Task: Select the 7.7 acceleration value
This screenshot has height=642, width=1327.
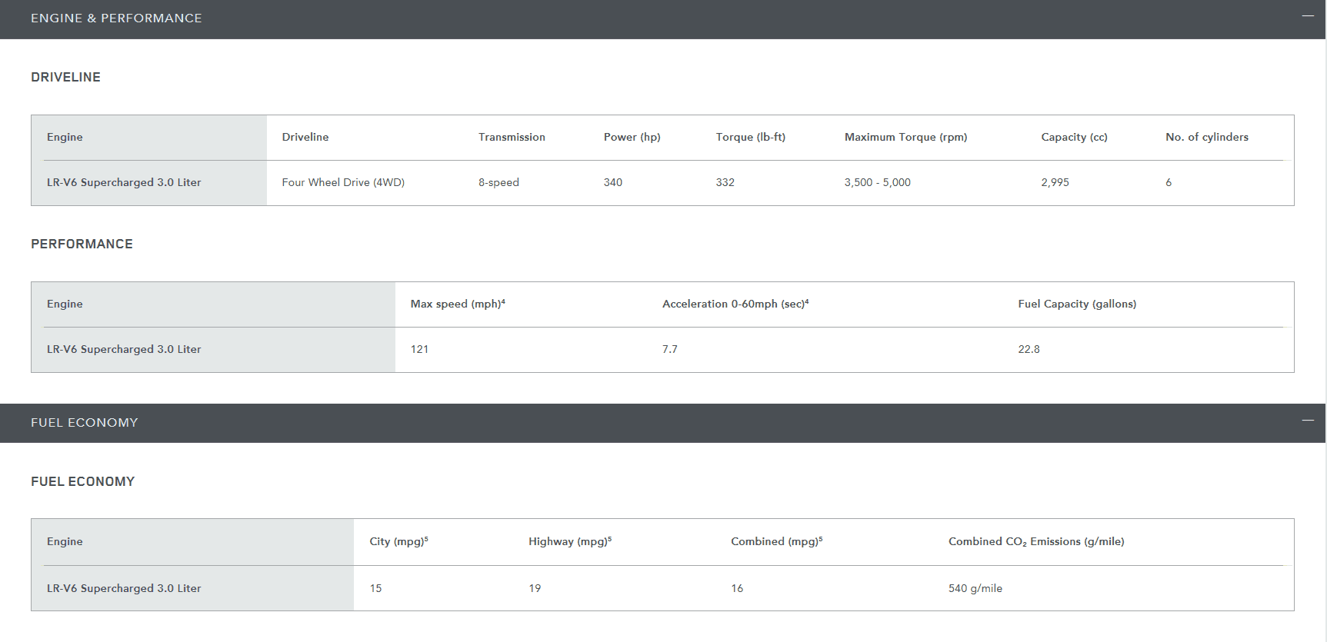Action: tap(670, 349)
